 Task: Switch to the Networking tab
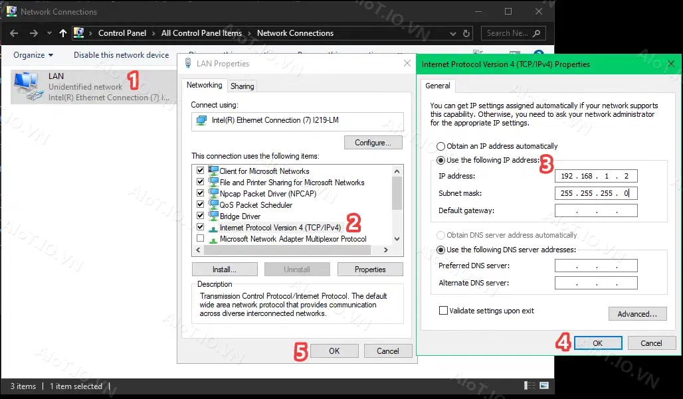pyautogui.click(x=204, y=85)
